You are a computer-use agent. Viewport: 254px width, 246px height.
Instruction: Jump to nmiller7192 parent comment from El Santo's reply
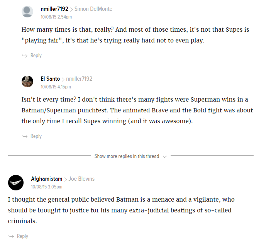pos(79,79)
